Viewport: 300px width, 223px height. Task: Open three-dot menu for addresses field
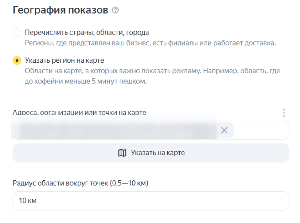point(284,113)
